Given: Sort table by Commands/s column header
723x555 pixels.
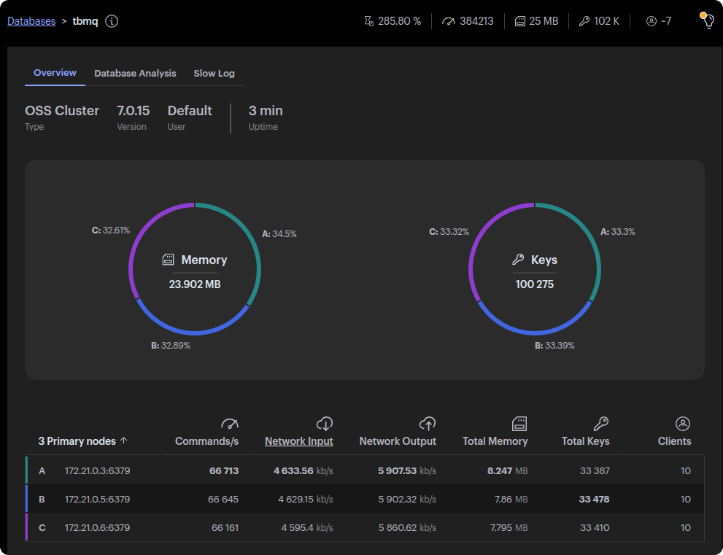Looking at the screenshot, I should pyautogui.click(x=206, y=441).
